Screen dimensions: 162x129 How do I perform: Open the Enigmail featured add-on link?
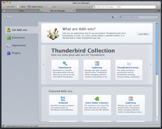pyautogui.click(x=63, y=103)
